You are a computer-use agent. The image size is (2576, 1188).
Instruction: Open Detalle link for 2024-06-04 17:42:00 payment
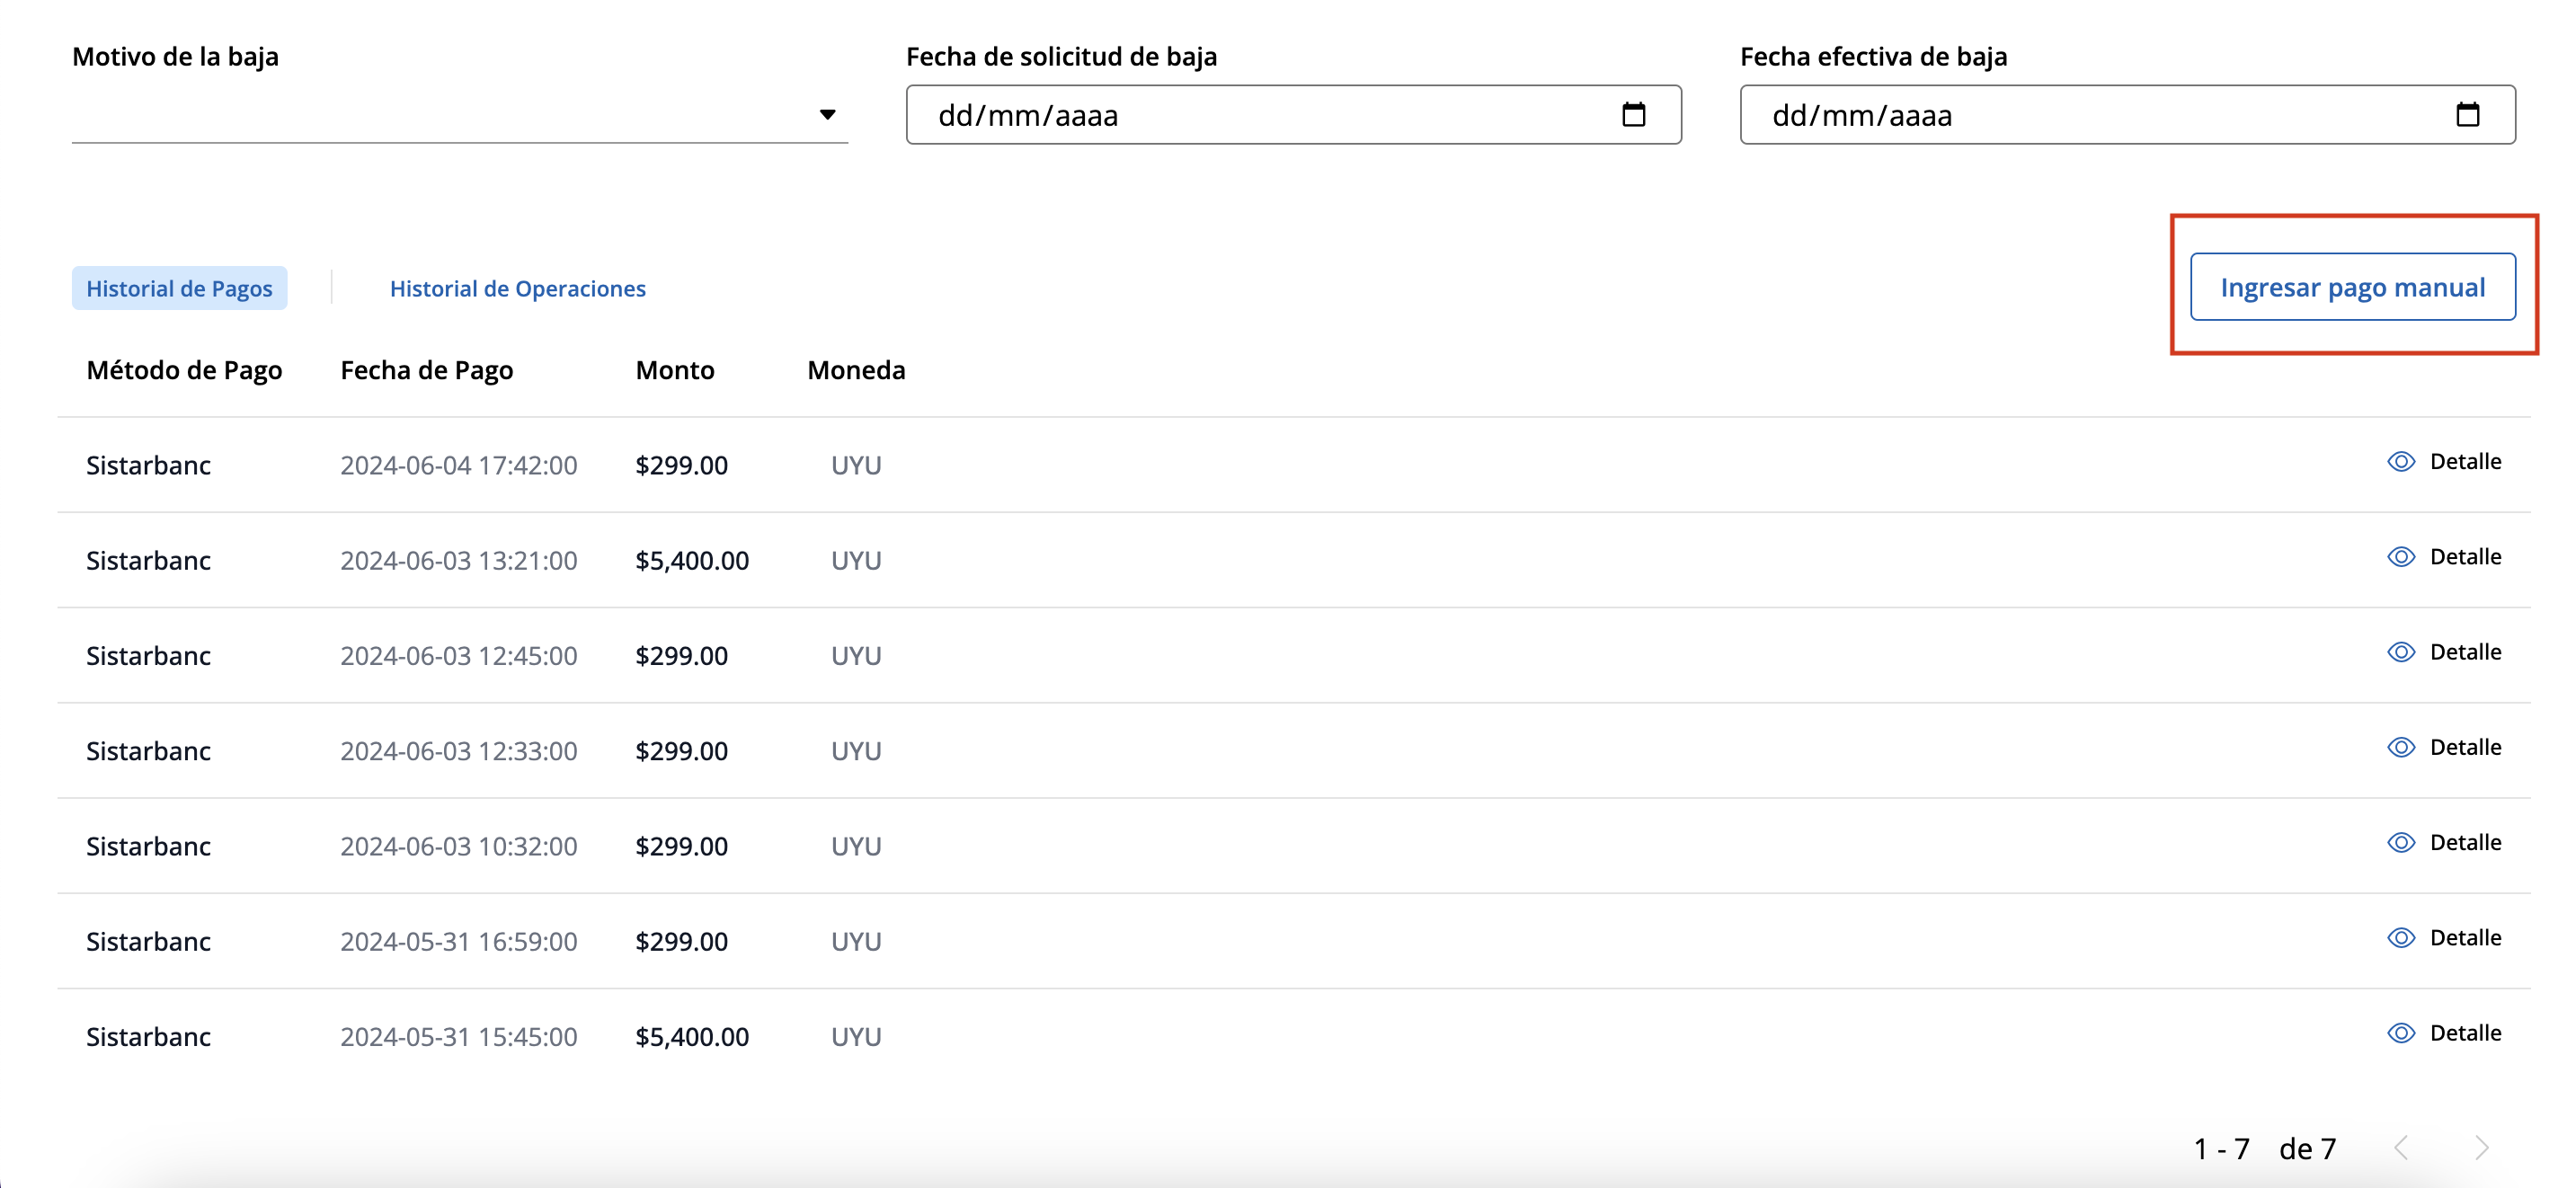[2465, 462]
